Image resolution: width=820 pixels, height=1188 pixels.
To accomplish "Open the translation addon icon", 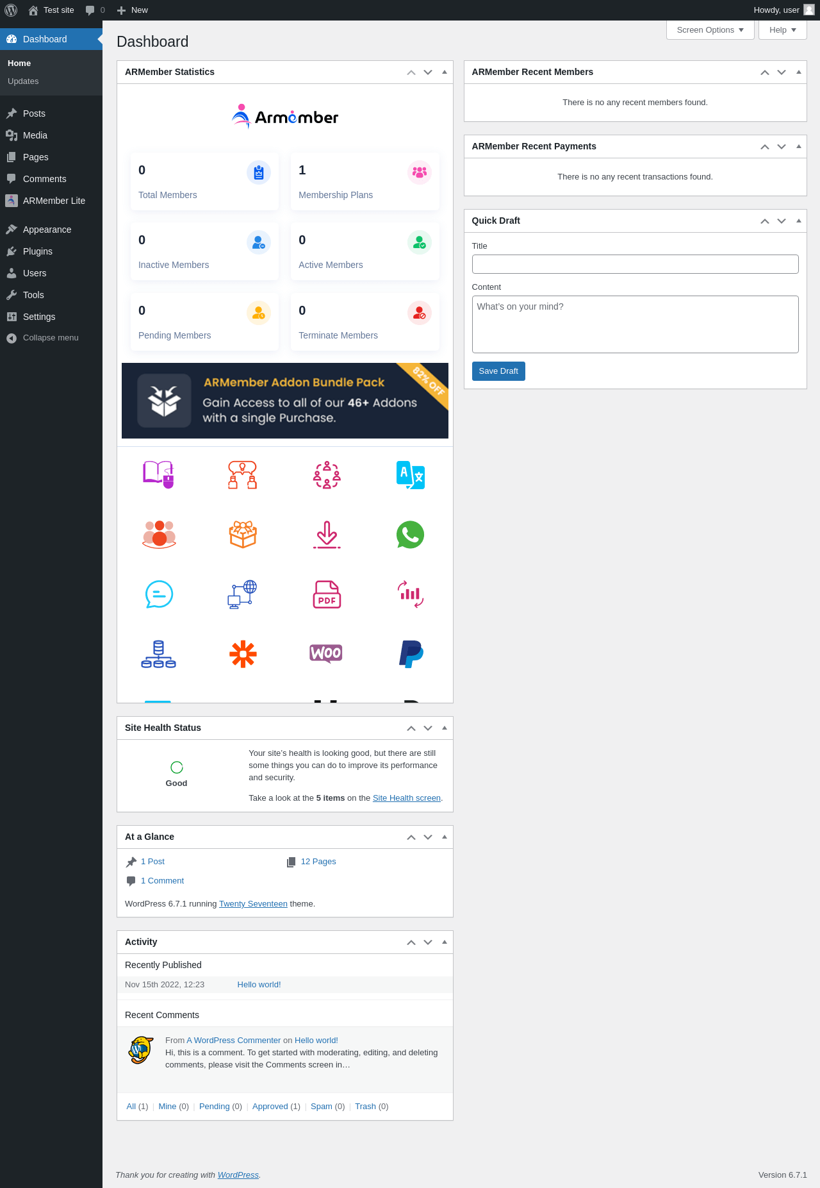I will tap(411, 474).
